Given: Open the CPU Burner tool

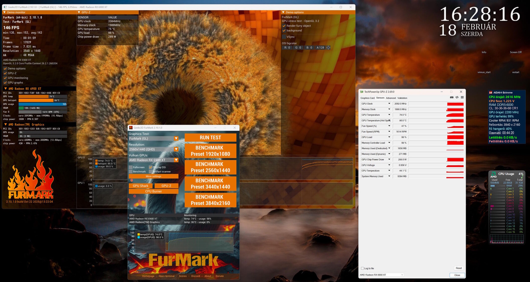Looking at the screenshot, I should pos(154,191).
